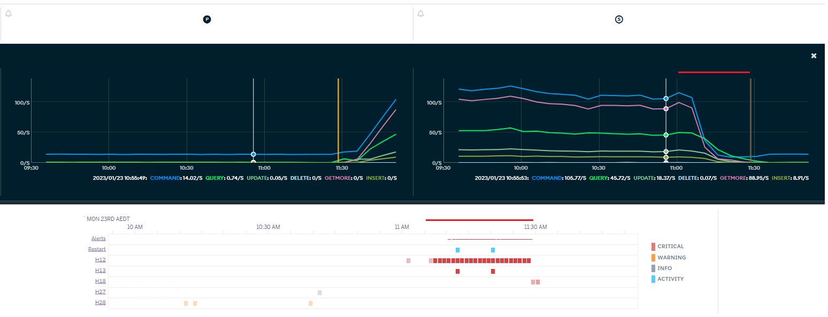Click the primary node P badge
This screenshot has height=317, width=828.
click(x=207, y=19)
